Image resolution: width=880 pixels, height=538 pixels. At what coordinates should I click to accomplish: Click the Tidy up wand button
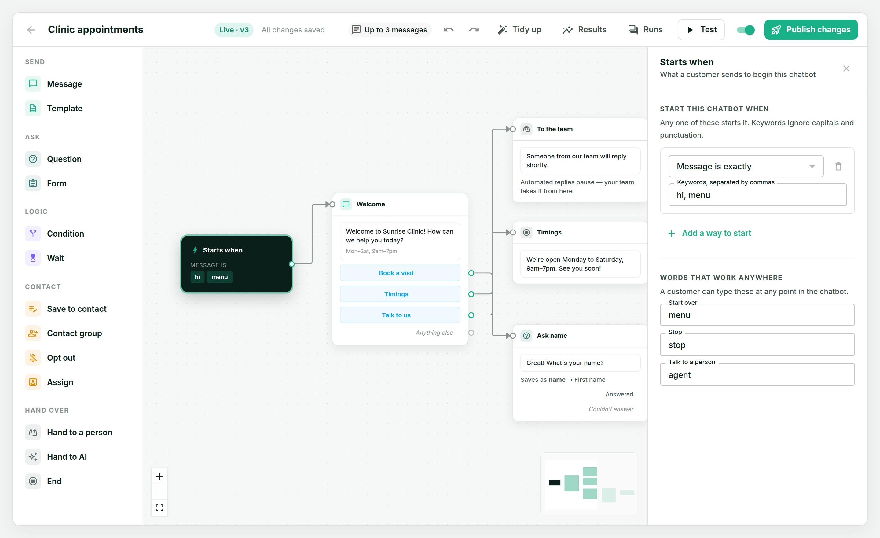click(x=519, y=30)
